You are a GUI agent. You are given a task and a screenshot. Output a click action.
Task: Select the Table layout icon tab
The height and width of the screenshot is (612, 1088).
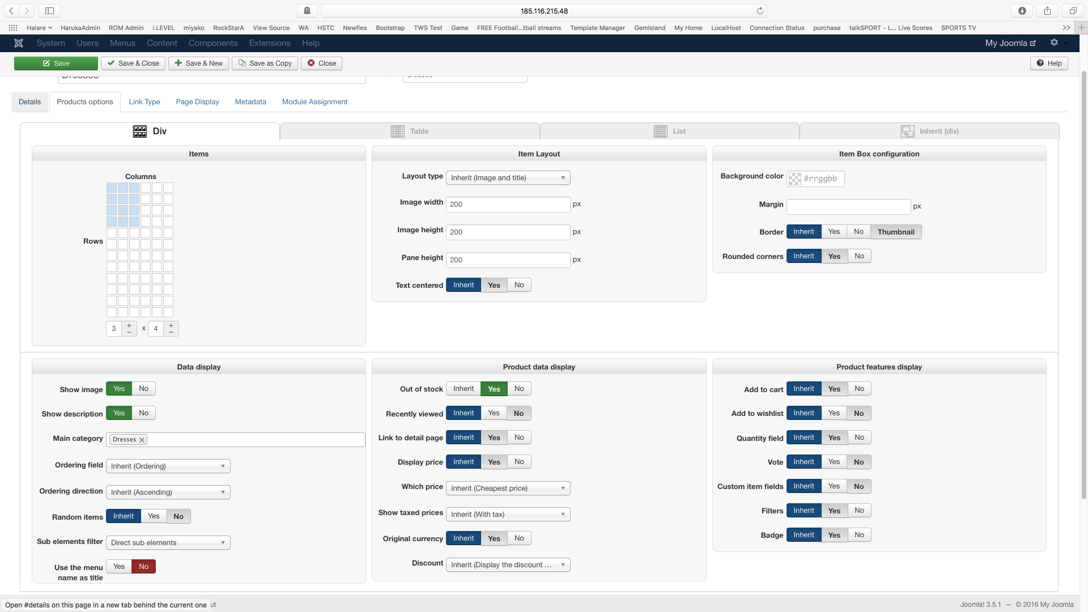[398, 131]
